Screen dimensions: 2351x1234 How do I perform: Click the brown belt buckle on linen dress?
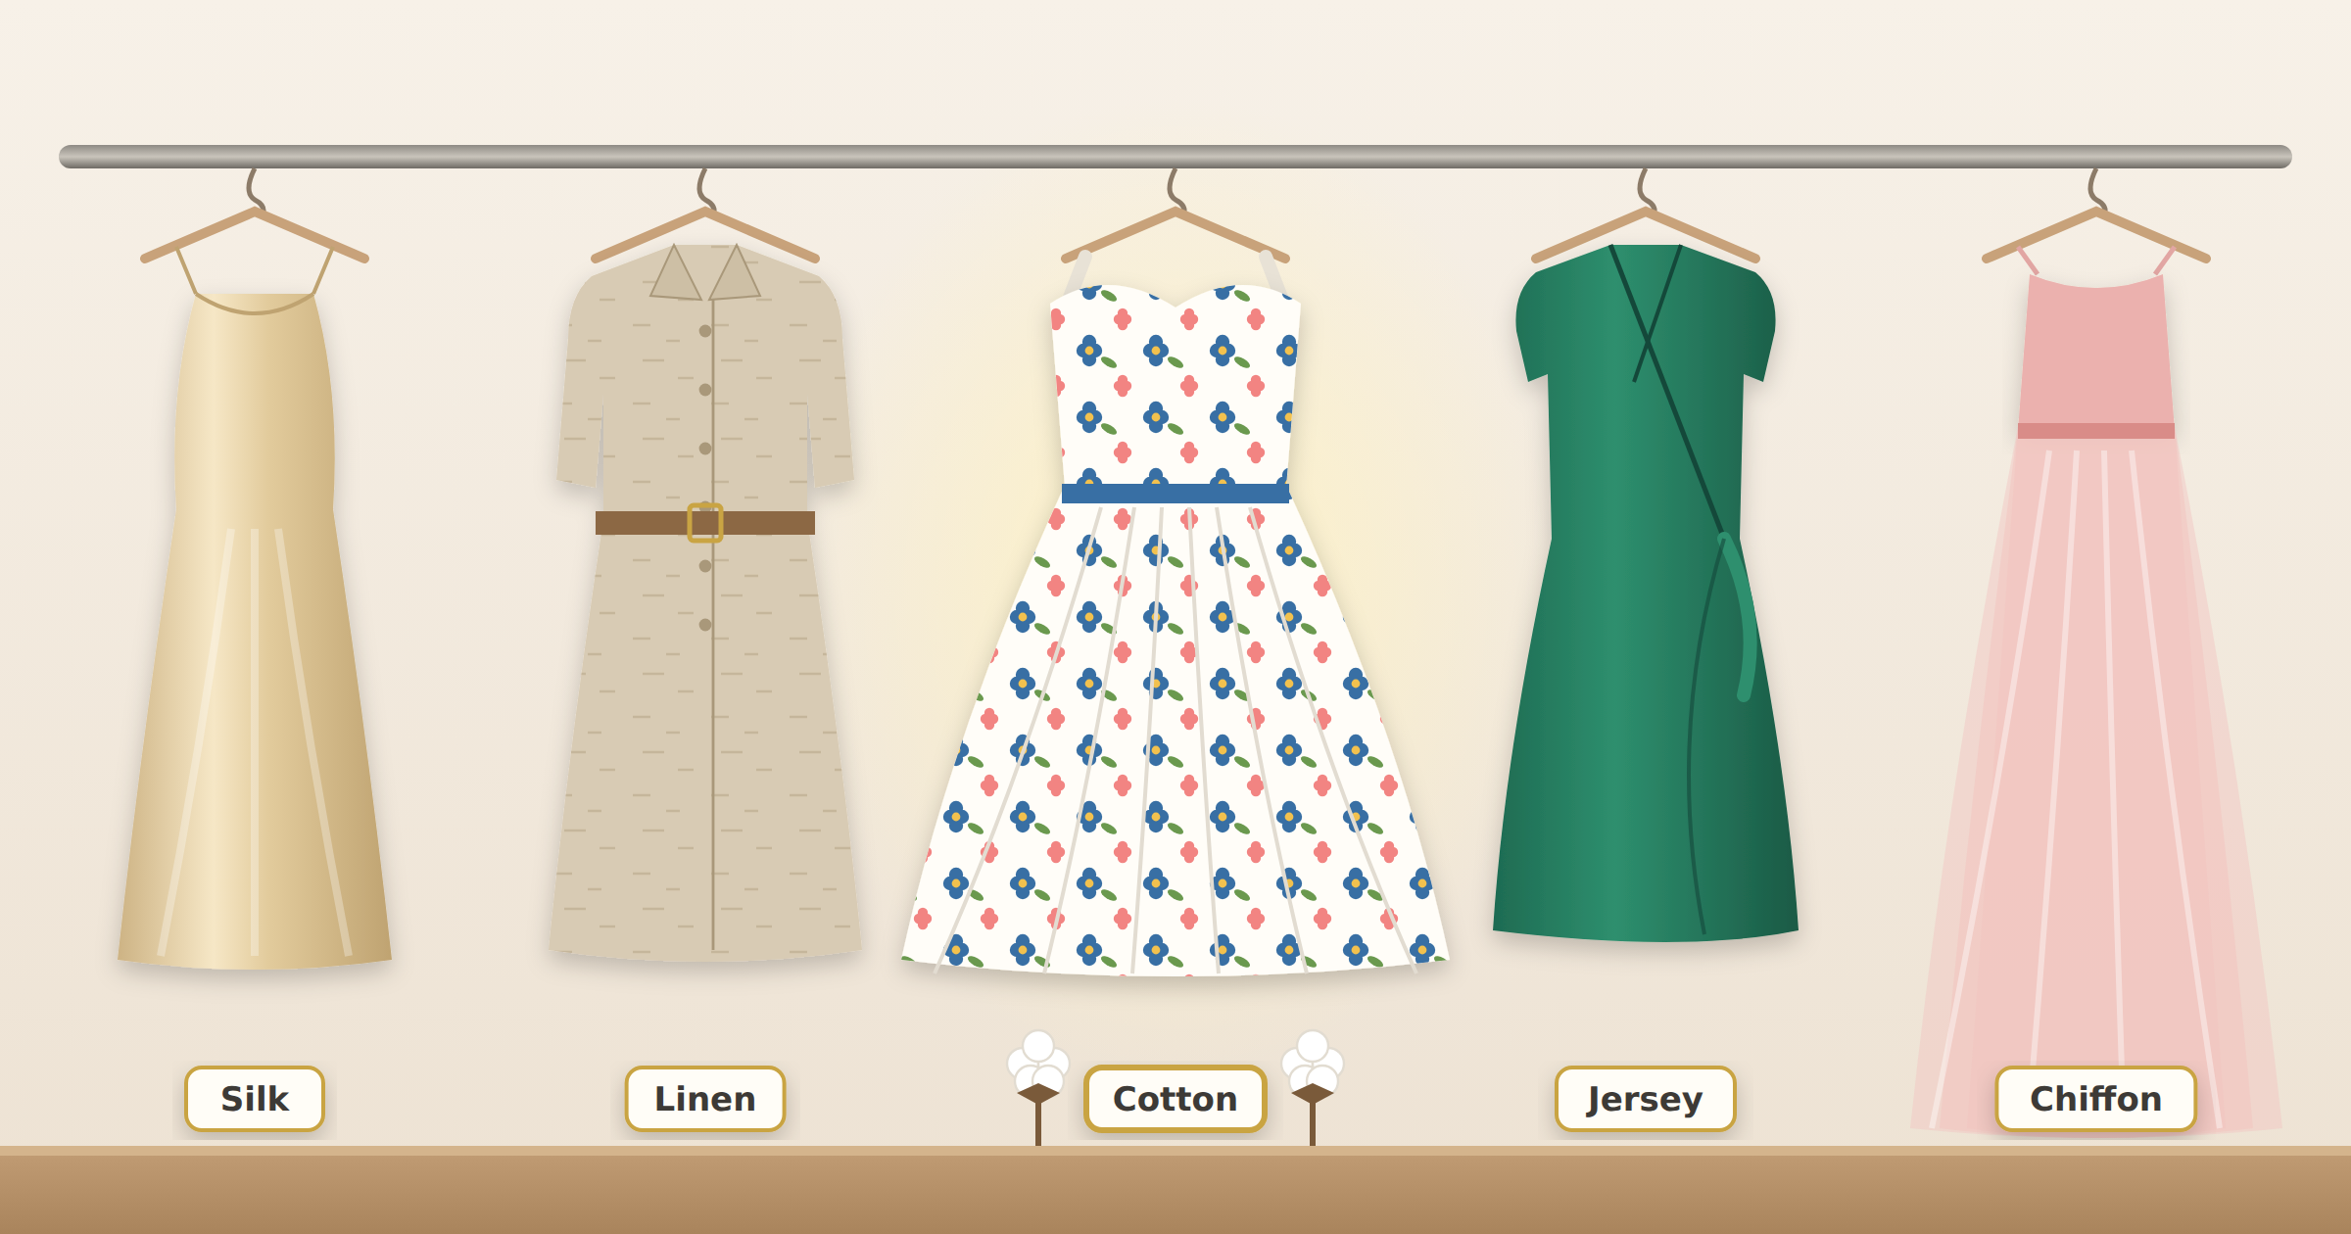coord(705,523)
